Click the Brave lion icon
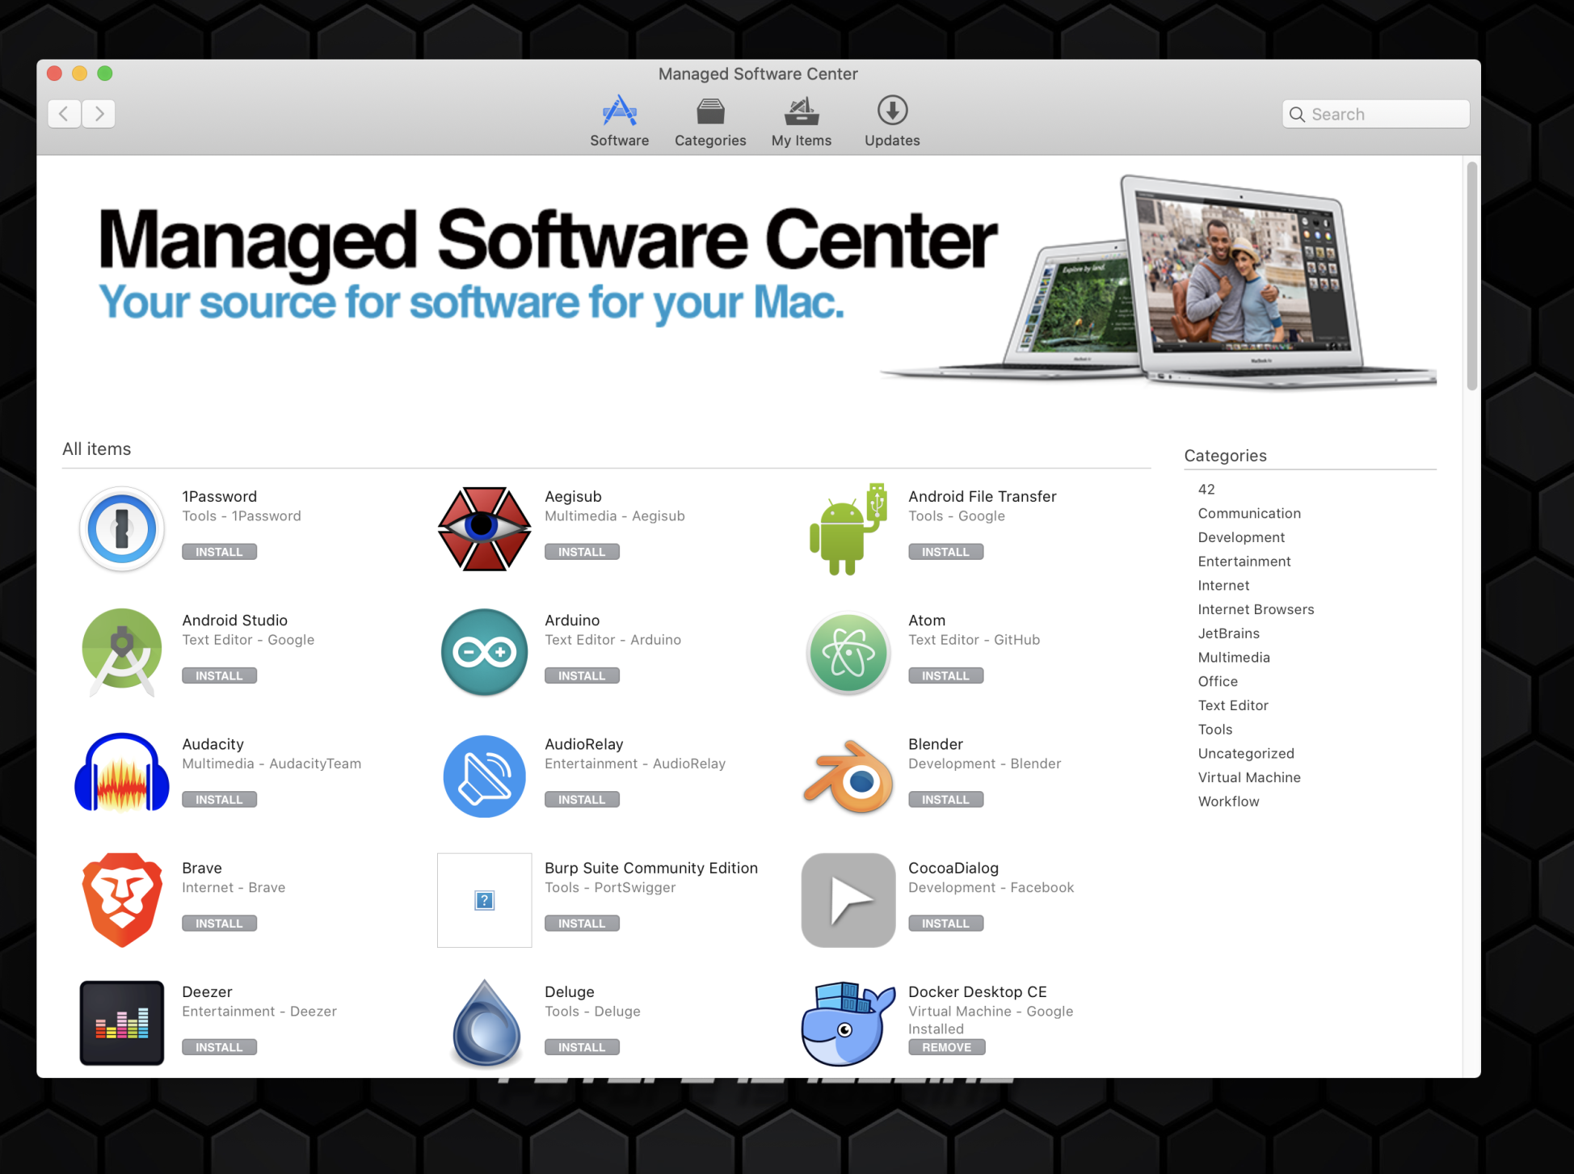1574x1174 pixels. pyautogui.click(x=122, y=899)
